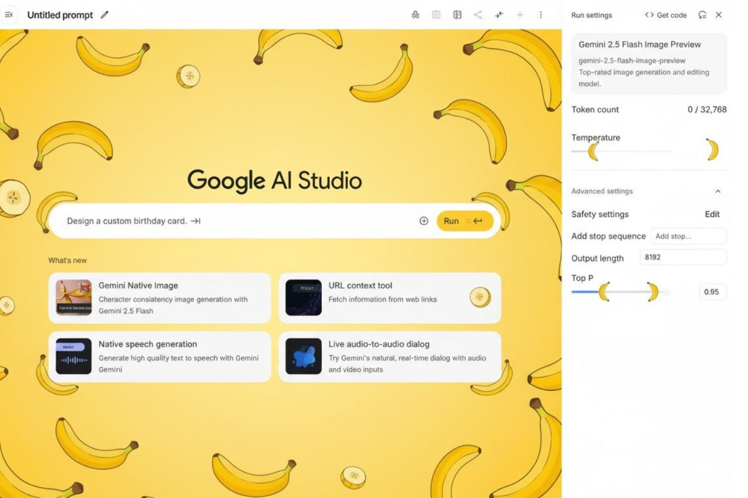The height and width of the screenshot is (498, 748).
Task: Click the 'Google AI Studio' heading
Action: click(274, 181)
